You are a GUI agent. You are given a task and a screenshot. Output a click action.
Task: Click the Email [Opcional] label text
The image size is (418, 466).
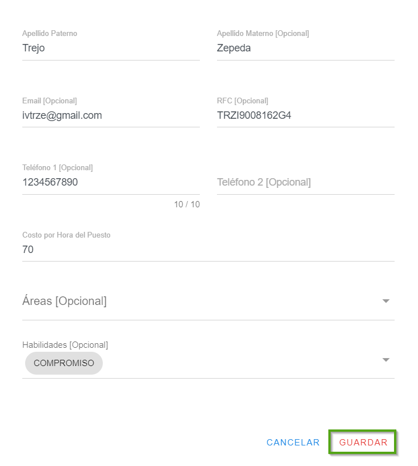(x=50, y=101)
